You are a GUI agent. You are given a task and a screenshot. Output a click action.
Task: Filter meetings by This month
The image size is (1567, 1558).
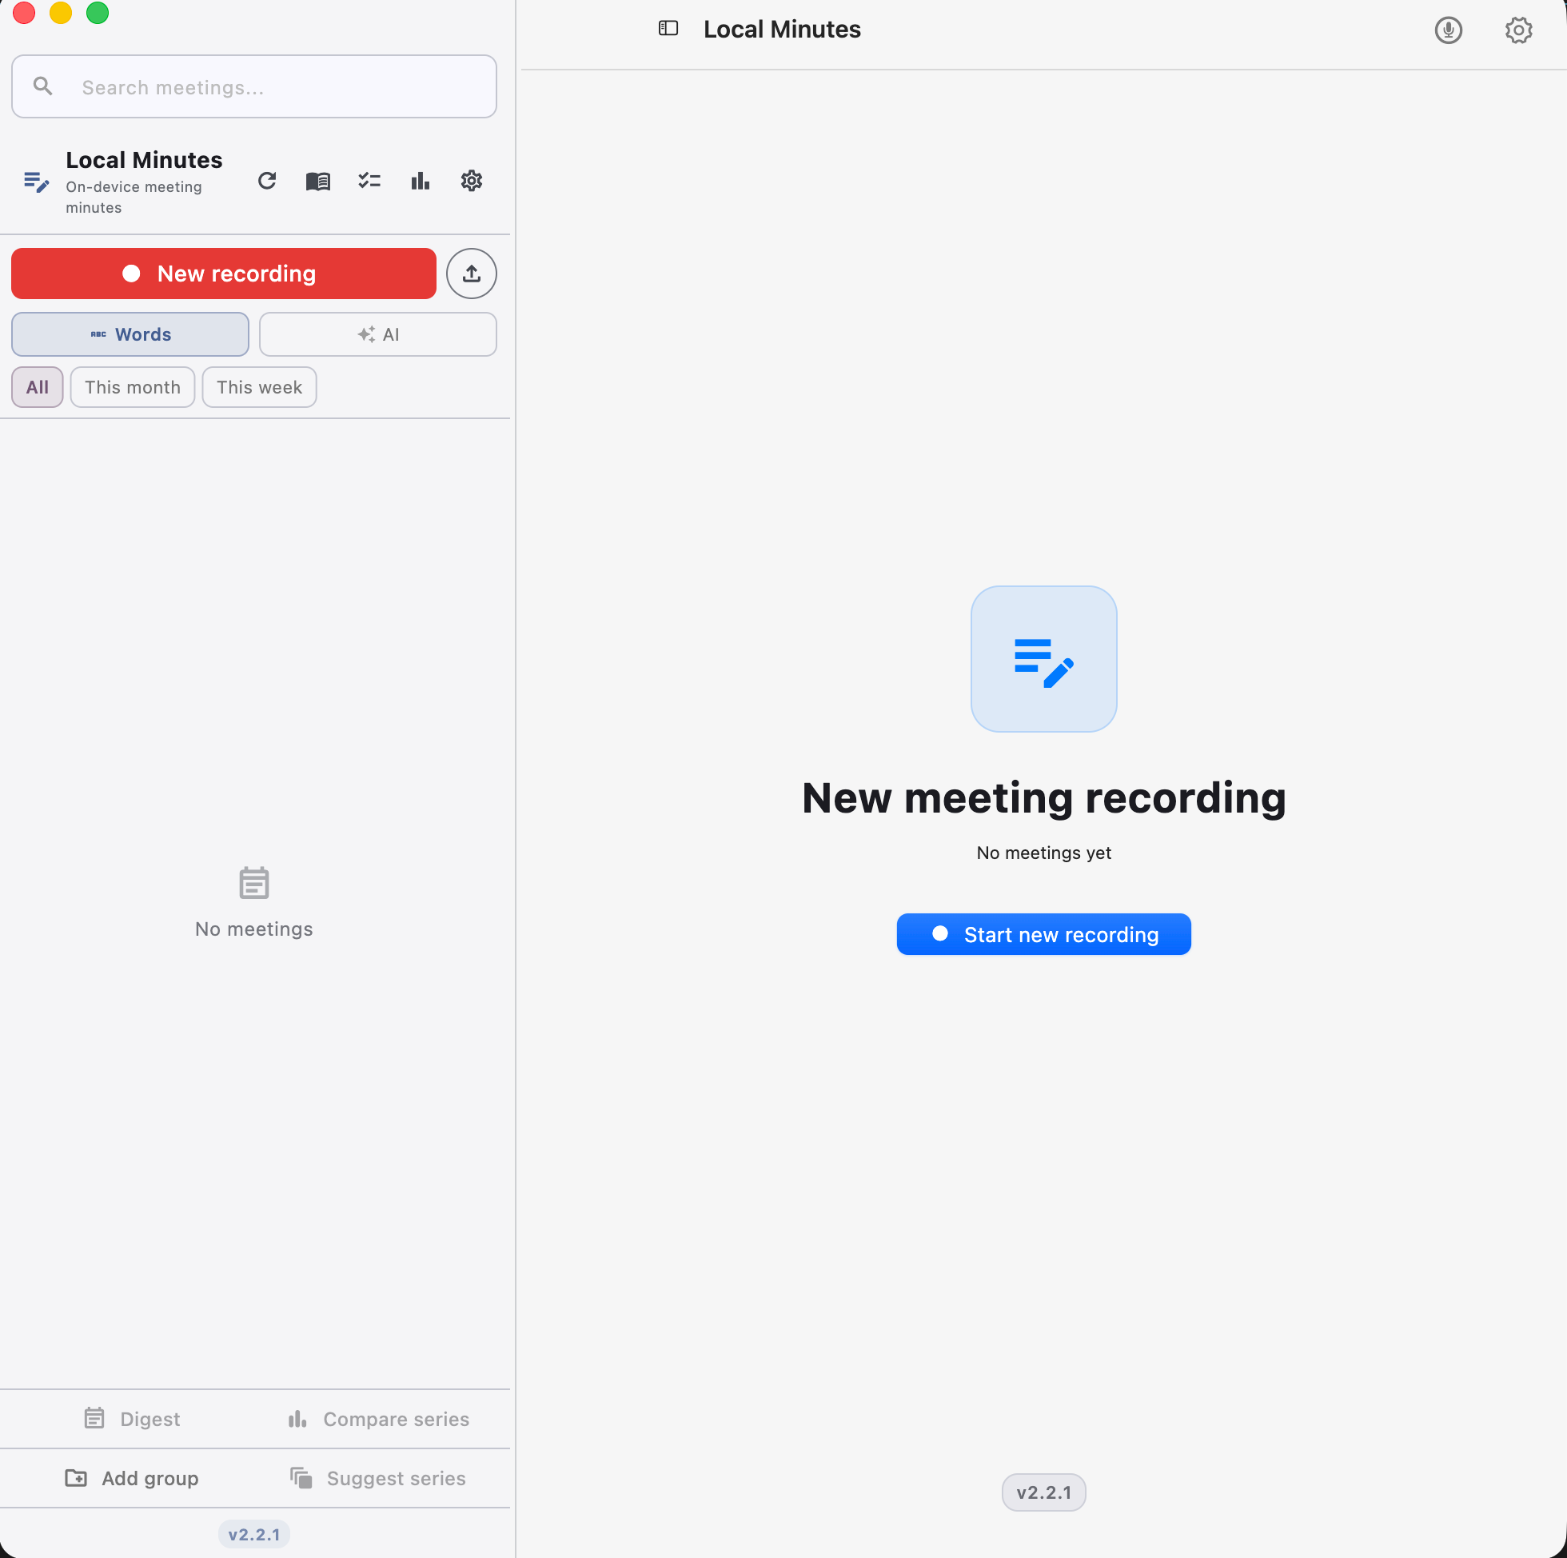pyautogui.click(x=132, y=387)
